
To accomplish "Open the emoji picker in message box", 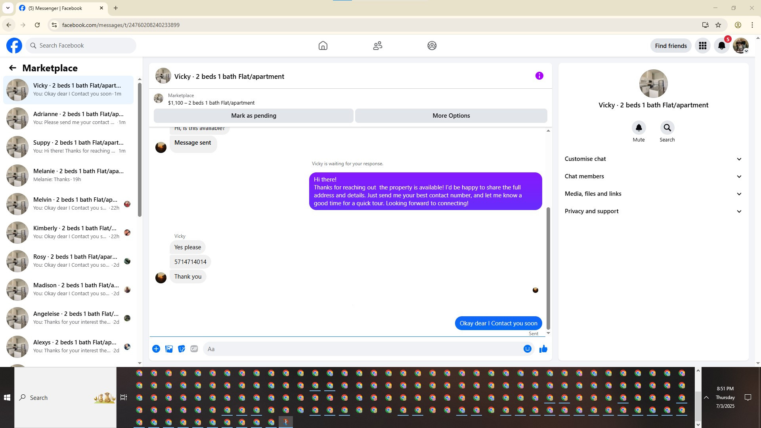I will (x=527, y=349).
